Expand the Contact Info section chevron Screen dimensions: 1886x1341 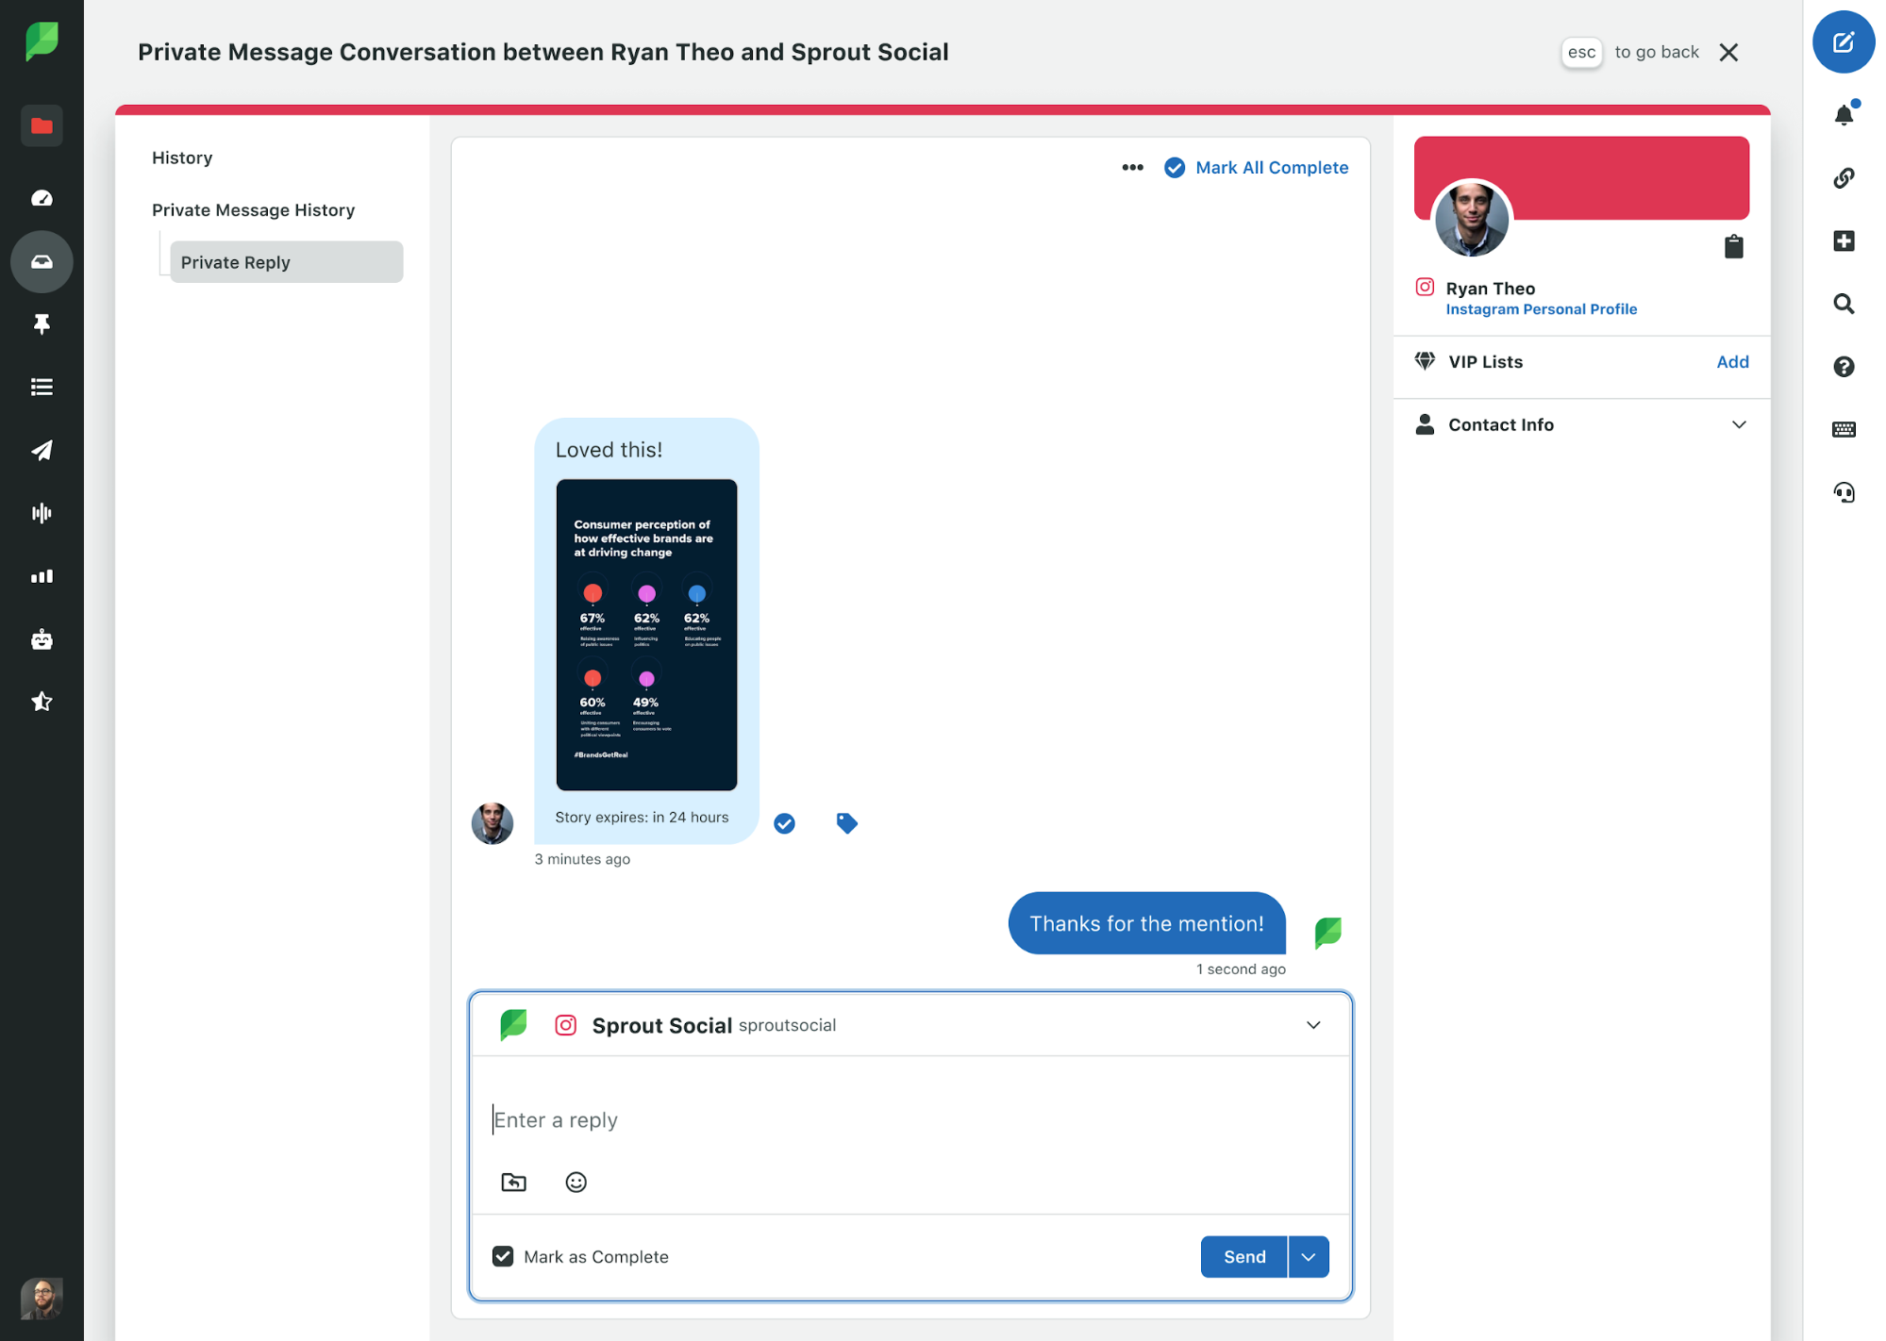click(1739, 424)
